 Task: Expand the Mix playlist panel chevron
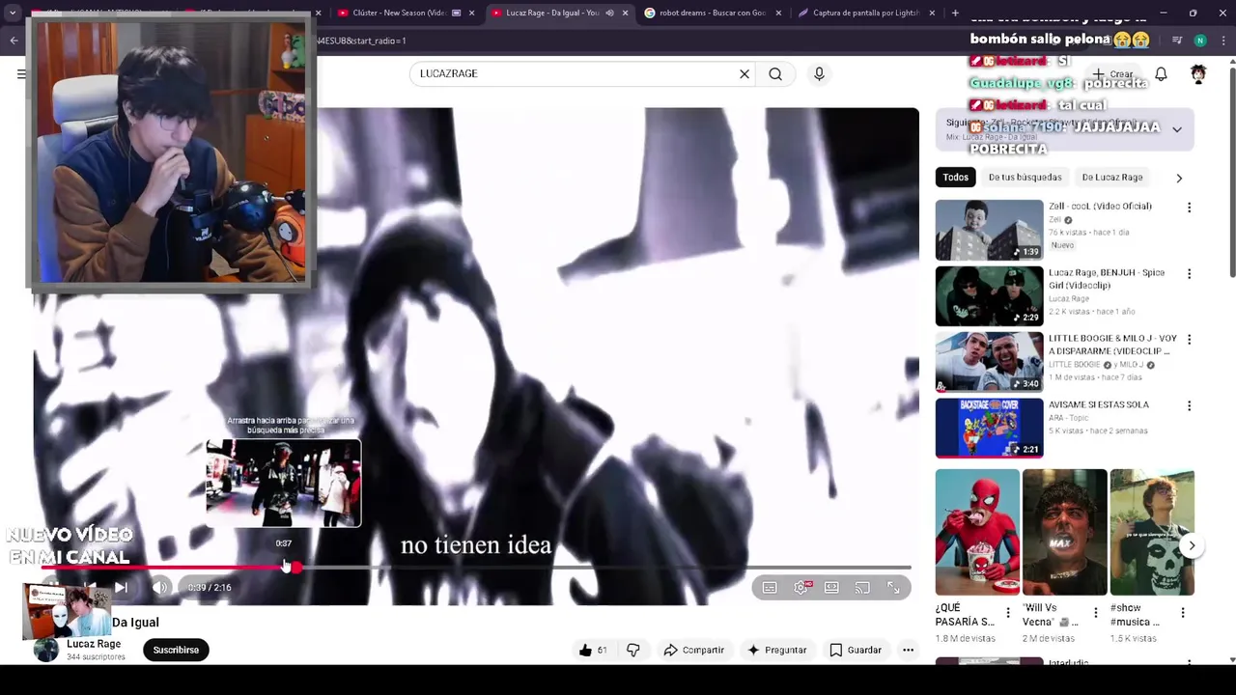[x=1177, y=129]
